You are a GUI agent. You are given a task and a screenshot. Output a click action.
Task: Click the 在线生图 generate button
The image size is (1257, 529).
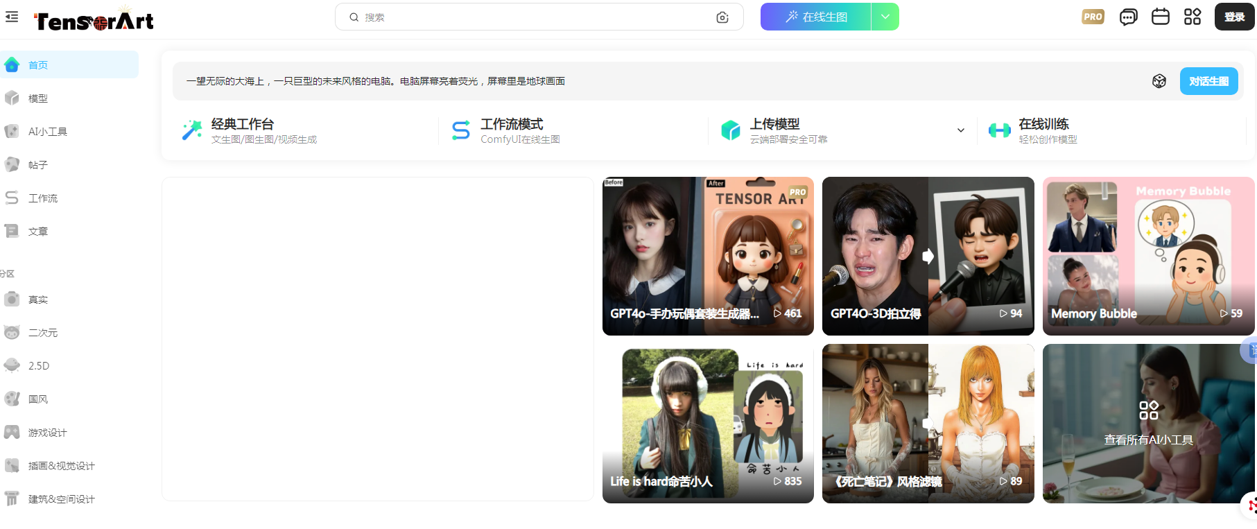click(815, 17)
